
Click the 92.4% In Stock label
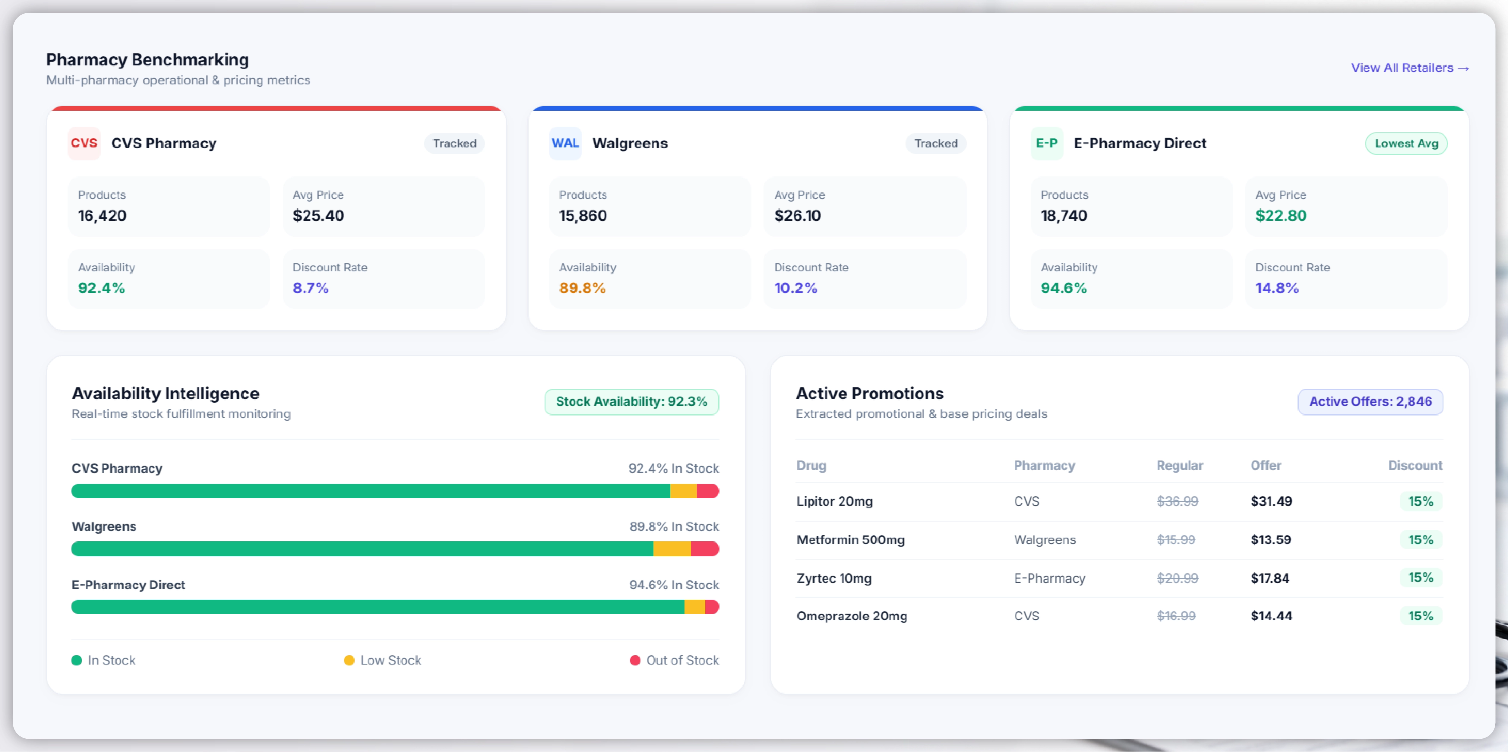click(x=673, y=469)
